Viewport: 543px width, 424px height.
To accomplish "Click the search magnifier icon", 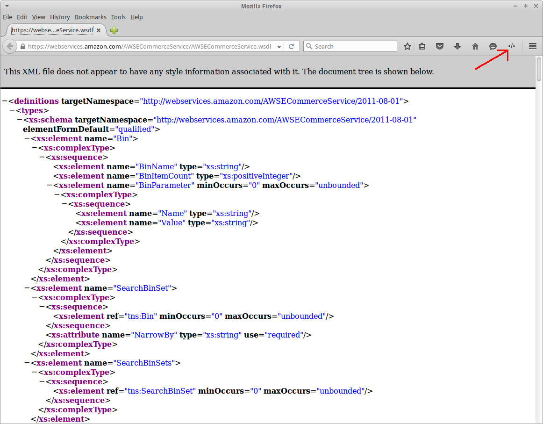I will [309, 46].
